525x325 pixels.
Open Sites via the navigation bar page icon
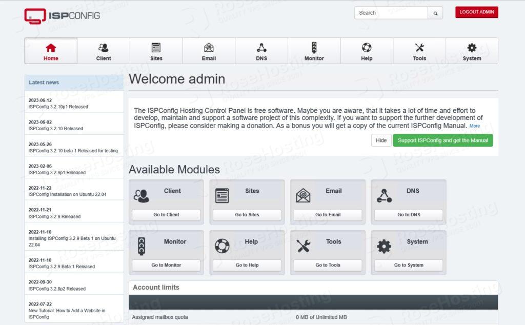click(156, 48)
